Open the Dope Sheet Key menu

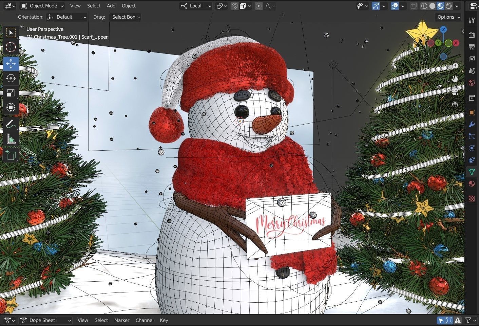(x=164, y=320)
